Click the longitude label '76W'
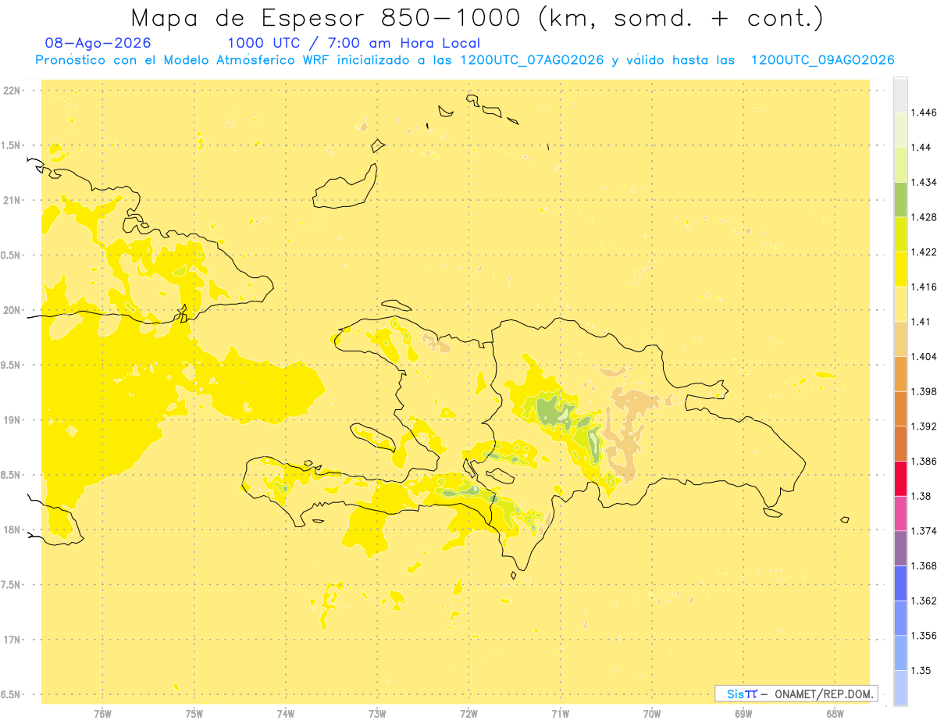Screen dimensions: 937x724 (x=102, y=713)
